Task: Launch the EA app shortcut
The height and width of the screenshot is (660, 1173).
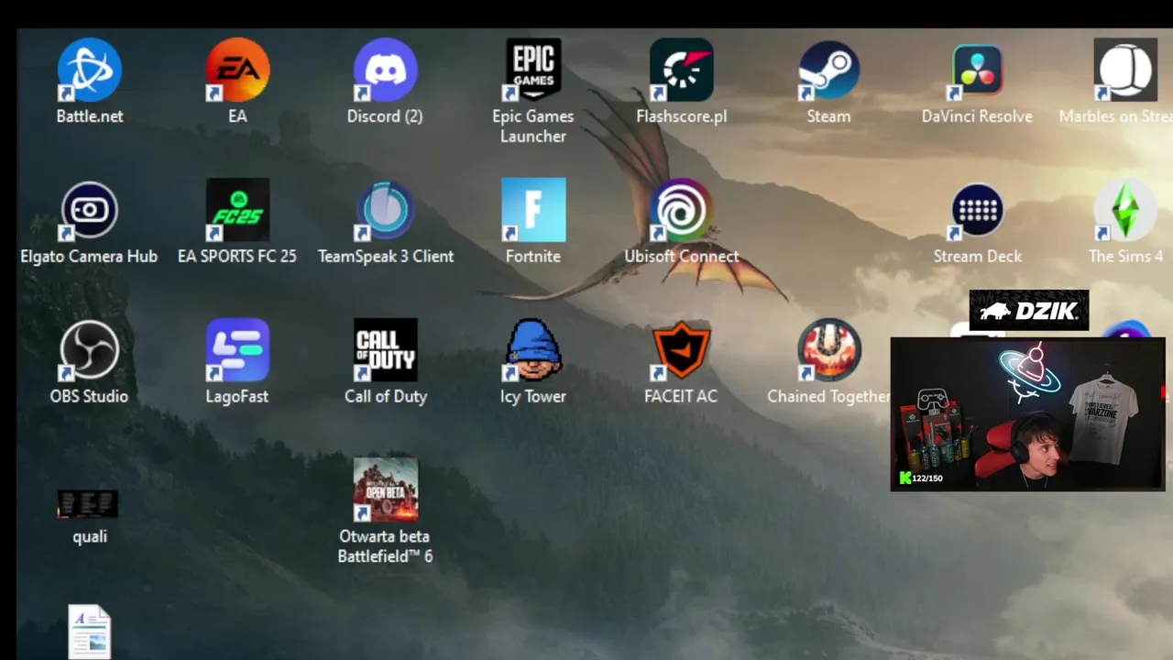Action: 237,71
